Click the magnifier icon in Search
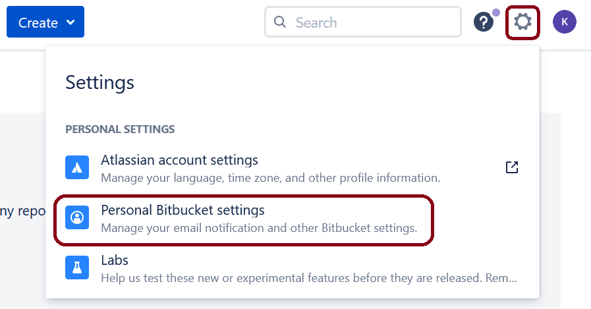The image size is (591, 309). pyautogui.click(x=280, y=22)
